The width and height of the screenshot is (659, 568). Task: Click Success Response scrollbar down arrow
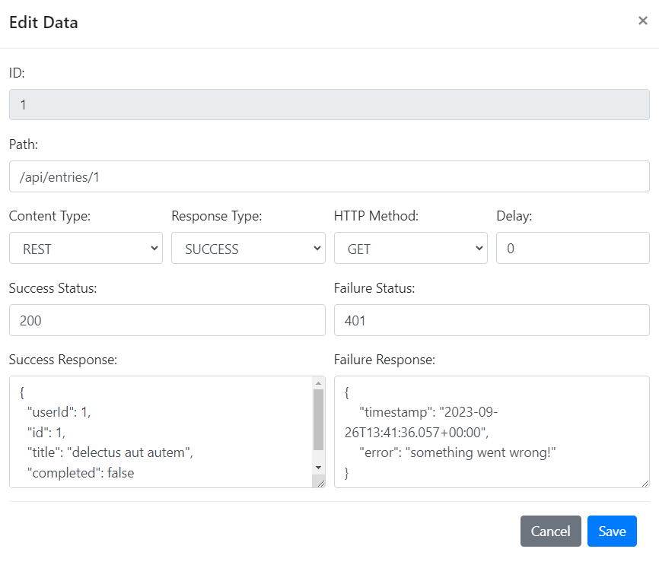318,467
